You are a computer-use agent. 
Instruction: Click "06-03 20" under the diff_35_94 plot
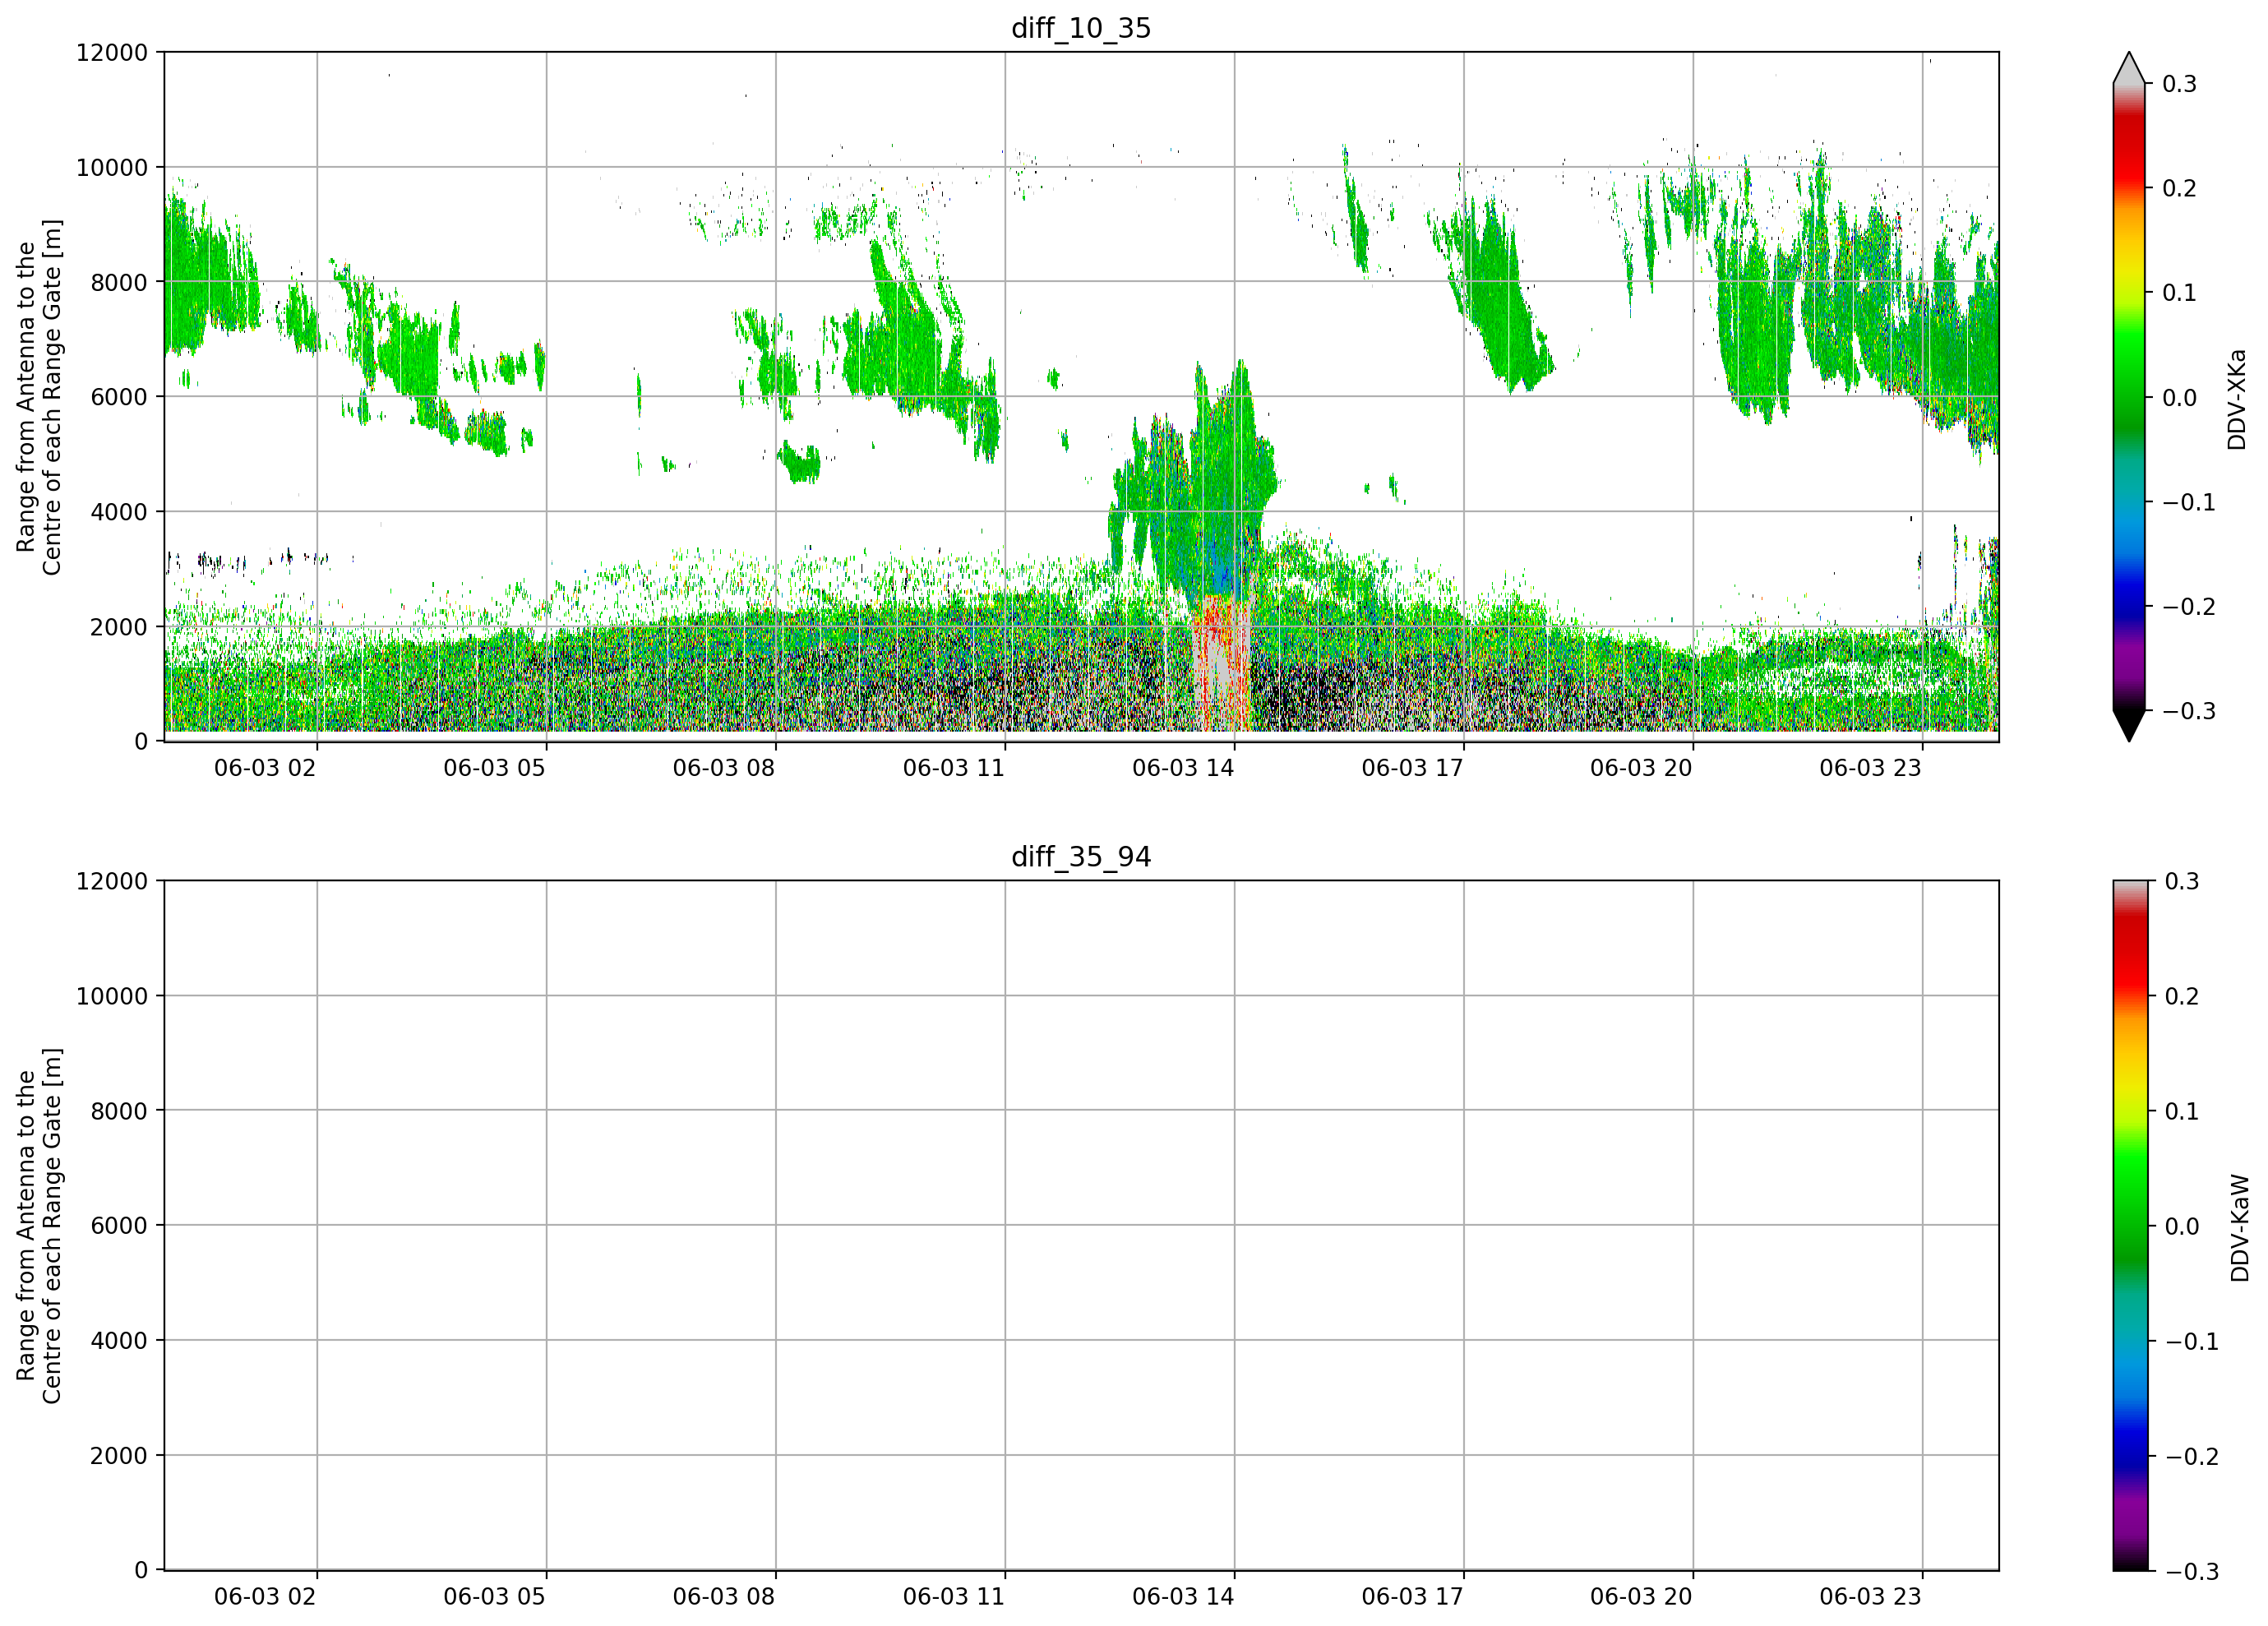pyautogui.click(x=1641, y=1597)
